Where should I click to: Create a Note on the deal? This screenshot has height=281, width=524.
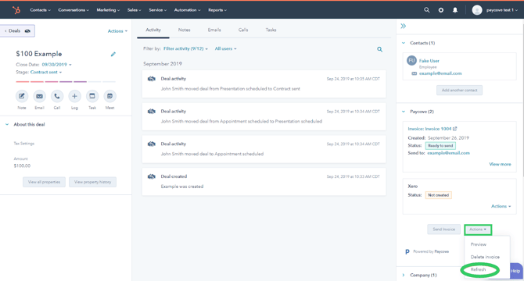(22, 96)
